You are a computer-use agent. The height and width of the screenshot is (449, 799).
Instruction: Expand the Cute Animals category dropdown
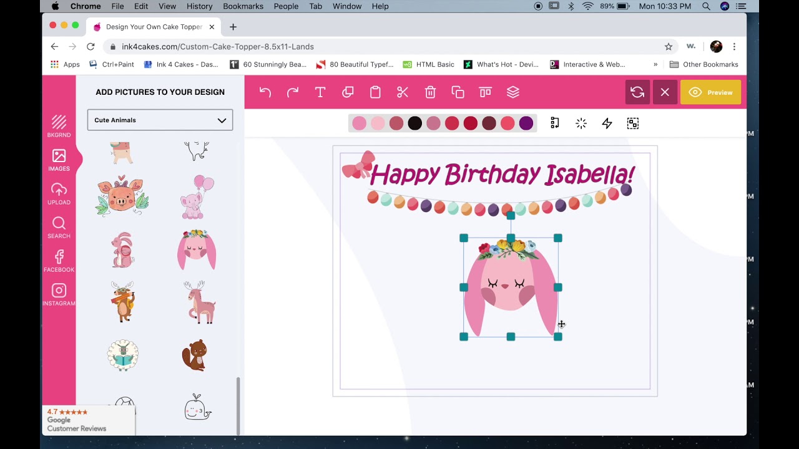tap(160, 120)
